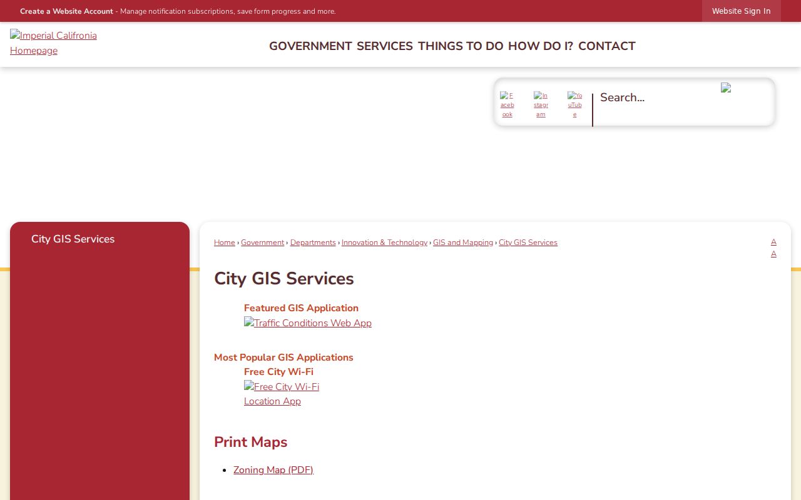The height and width of the screenshot is (500, 801).
Task: Open the Contact menu
Action: (607, 46)
